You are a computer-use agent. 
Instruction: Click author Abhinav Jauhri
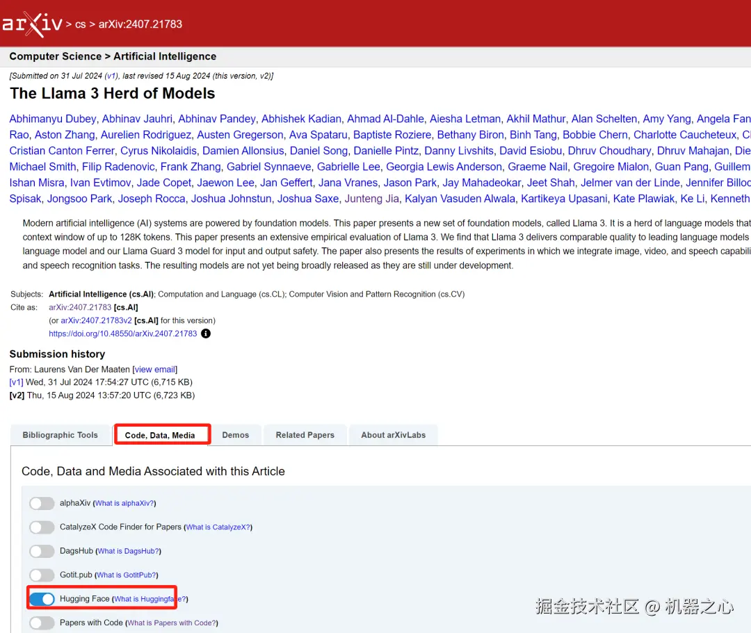pos(137,119)
